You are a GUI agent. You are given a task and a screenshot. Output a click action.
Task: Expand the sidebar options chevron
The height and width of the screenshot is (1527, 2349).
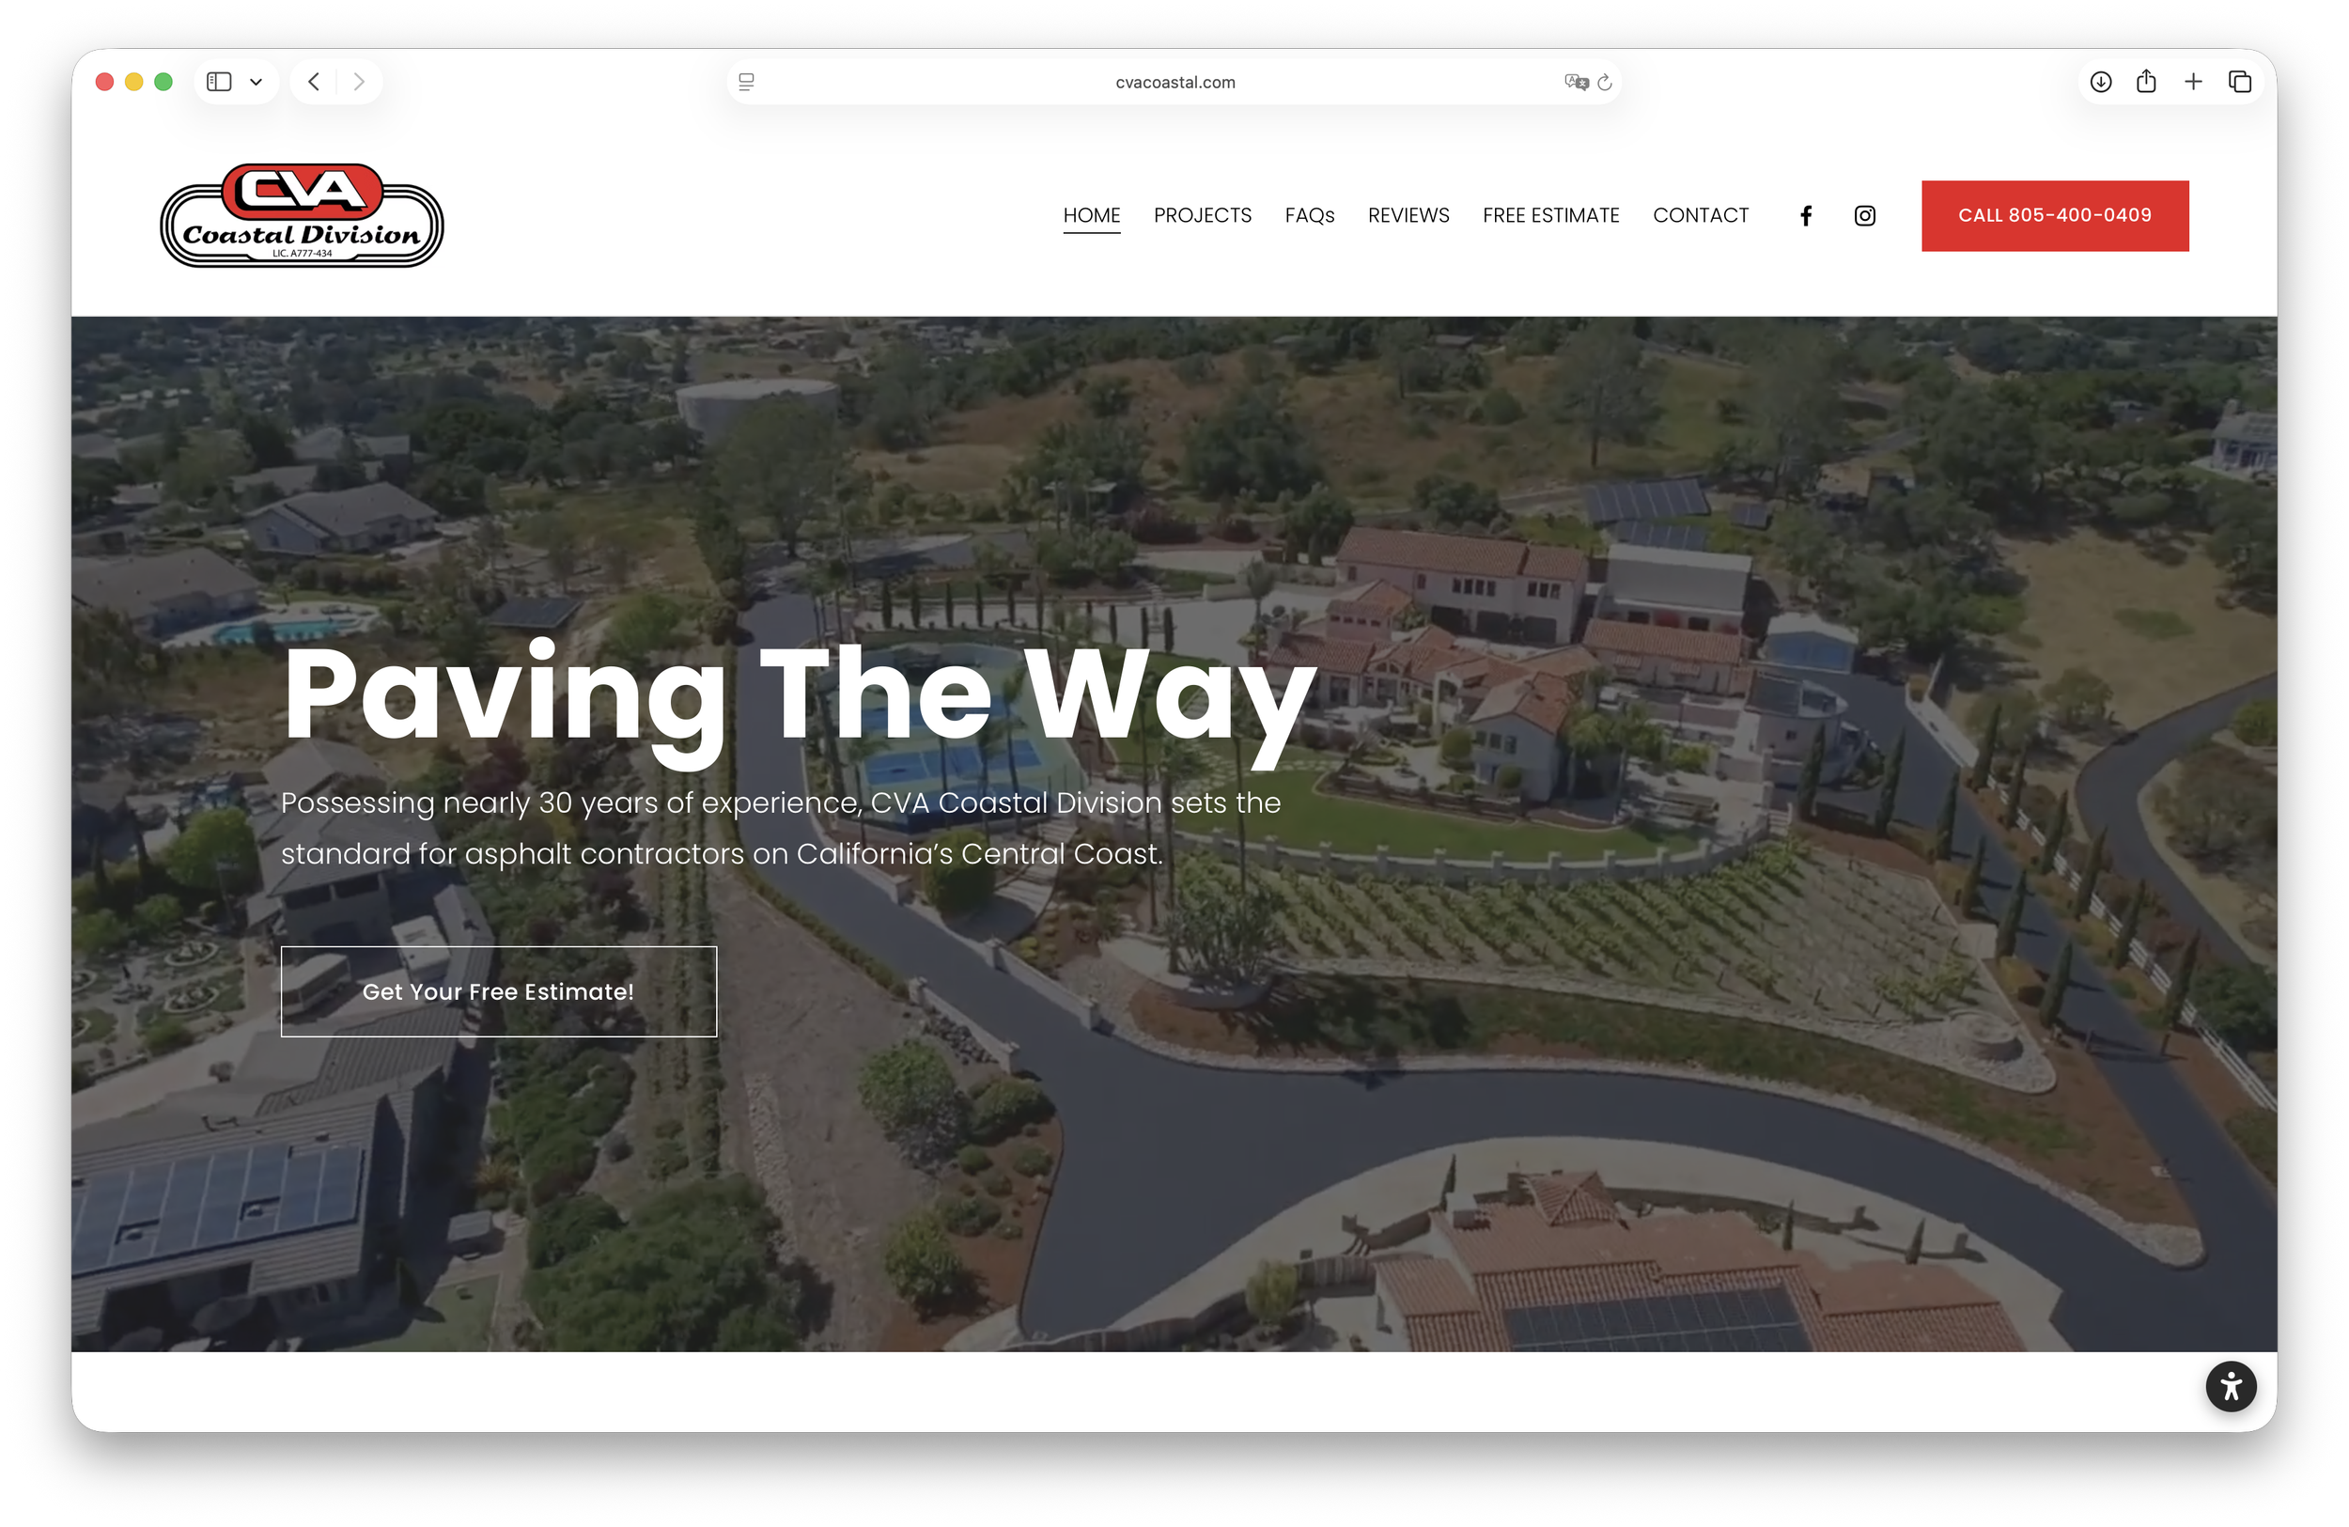(257, 82)
